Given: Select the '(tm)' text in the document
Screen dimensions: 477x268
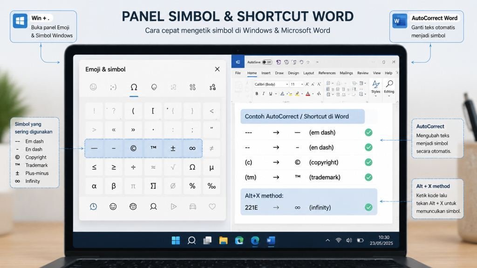Looking at the screenshot, I should [250, 177].
